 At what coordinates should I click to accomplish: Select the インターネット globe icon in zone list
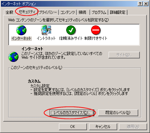tap(21, 30)
